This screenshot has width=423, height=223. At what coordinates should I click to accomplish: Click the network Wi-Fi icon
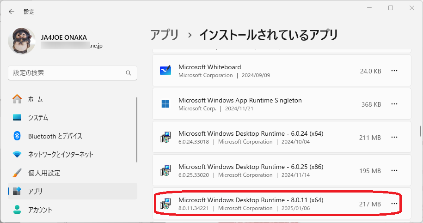coord(17,154)
